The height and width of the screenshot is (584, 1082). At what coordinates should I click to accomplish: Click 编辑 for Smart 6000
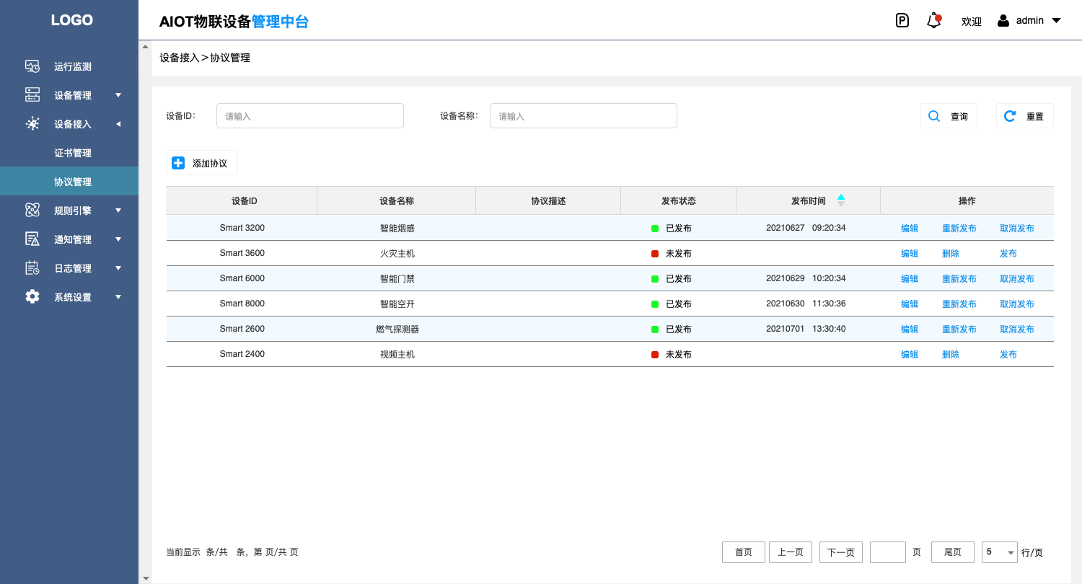(x=910, y=278)
